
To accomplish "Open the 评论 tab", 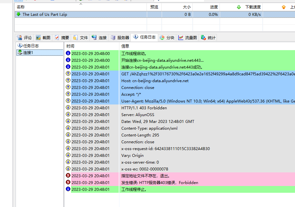I will [24, 38].
